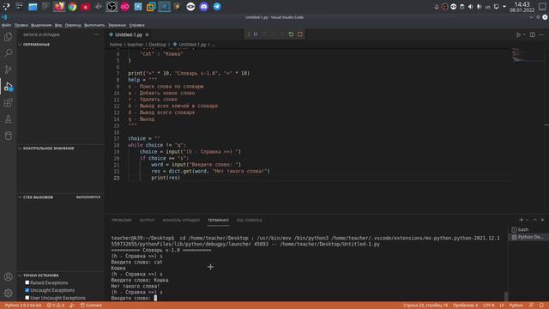Open the Терминал menu

[x=117, y=25]
